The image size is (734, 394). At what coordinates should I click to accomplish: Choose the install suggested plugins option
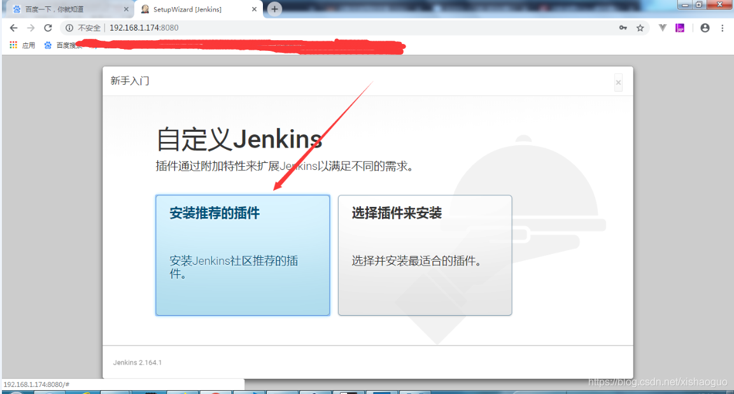point(243,255)
